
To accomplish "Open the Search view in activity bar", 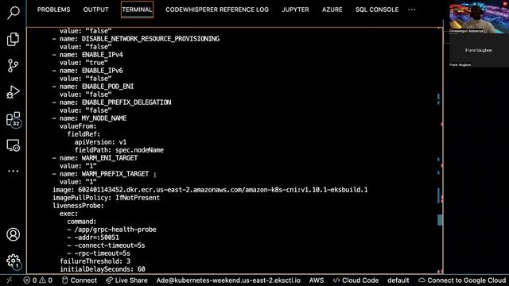I will (14, 12).
